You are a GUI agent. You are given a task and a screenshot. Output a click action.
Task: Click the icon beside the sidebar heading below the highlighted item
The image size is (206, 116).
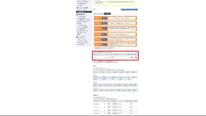77,14
